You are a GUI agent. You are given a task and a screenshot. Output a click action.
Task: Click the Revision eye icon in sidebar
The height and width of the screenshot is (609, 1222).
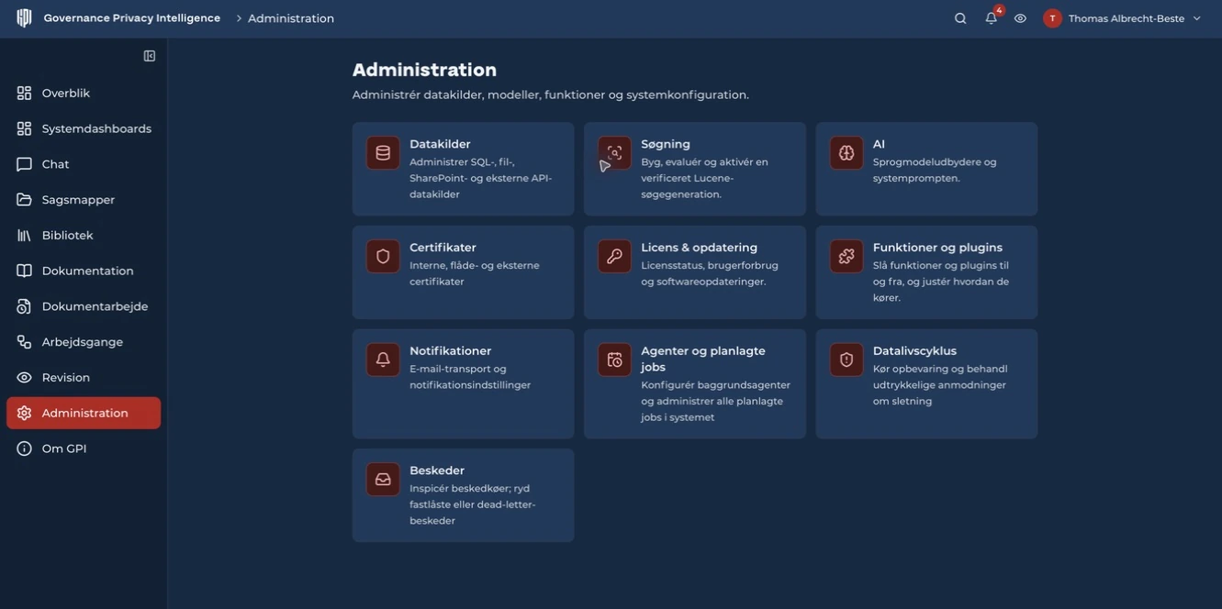pos(24,378)
